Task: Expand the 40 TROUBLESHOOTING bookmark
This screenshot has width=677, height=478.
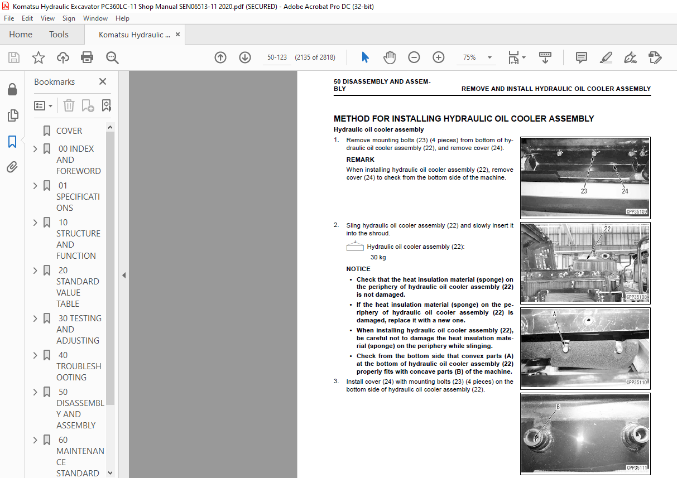Action: click(x=36, y=355)
